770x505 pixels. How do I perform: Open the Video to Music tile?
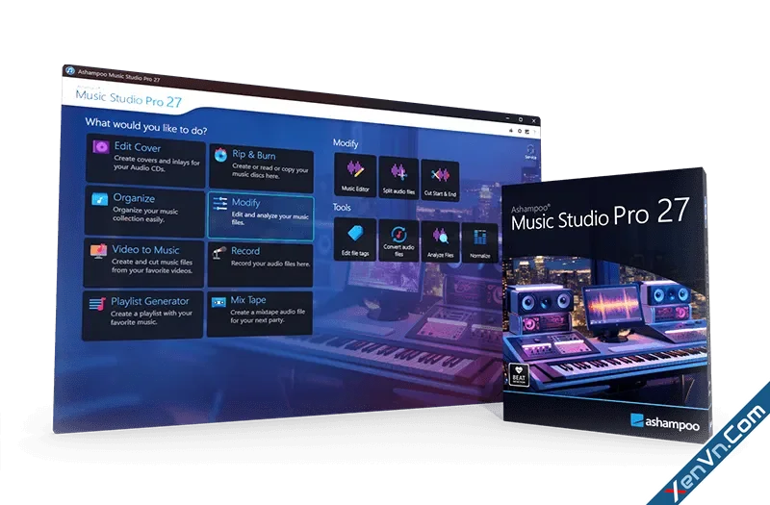[x=143, y=263]
